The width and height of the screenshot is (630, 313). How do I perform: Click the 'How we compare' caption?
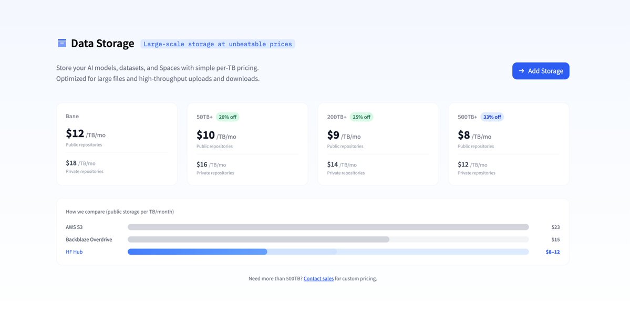pos(120,211)
